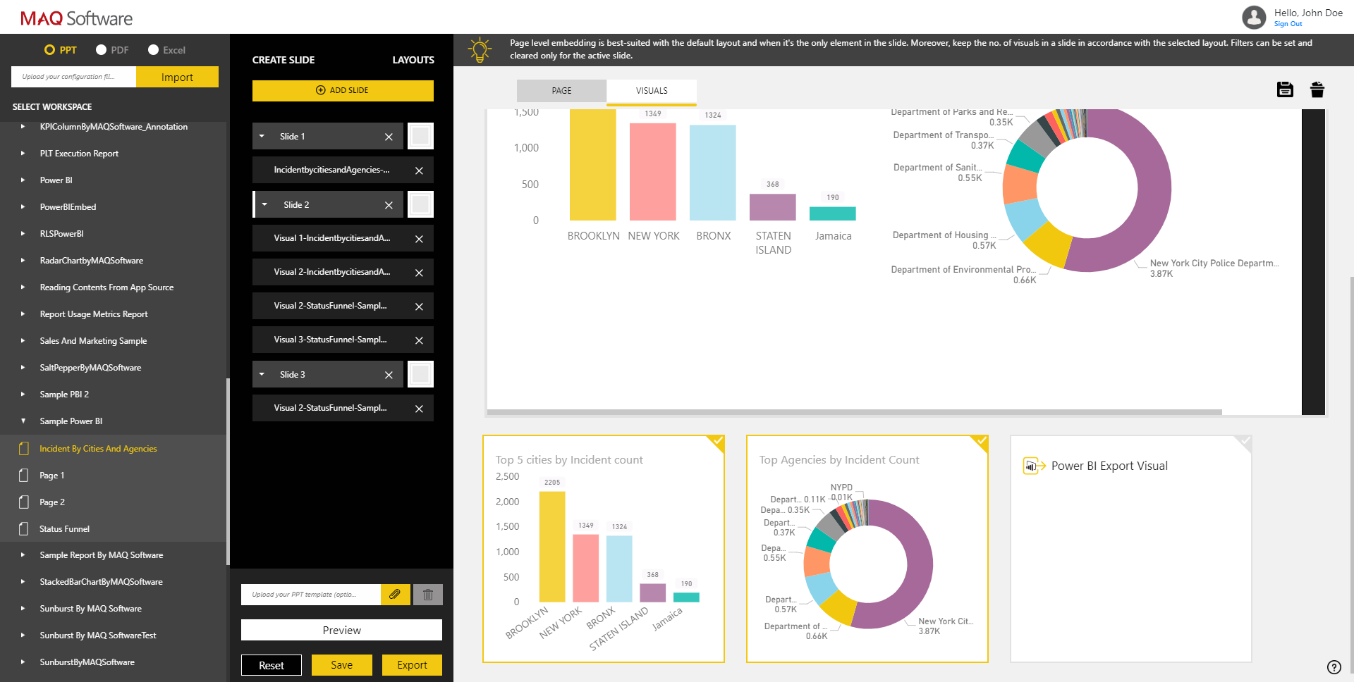Click Sign Out link

tap(1288, 23)
